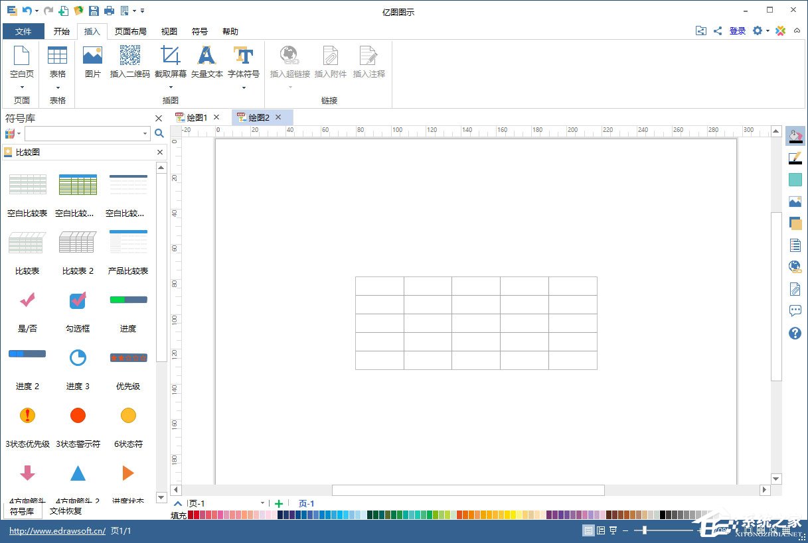
Task: Click the New document icon in quick access
Action: pos(63,11)
